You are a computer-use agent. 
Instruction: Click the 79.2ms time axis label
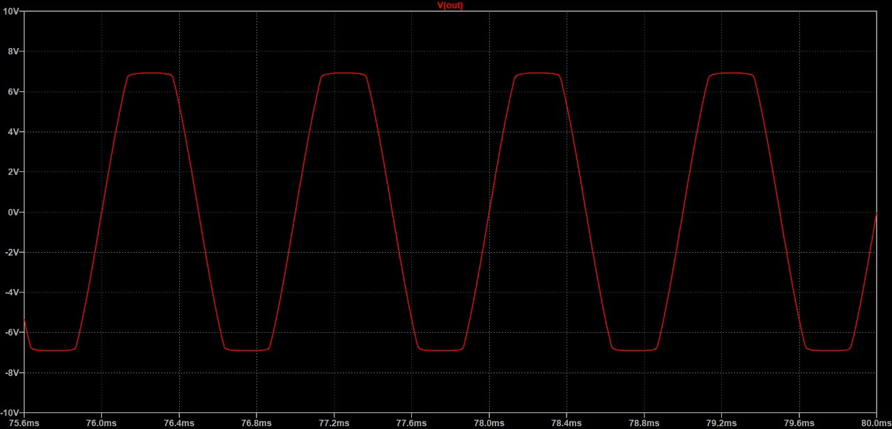721,422
